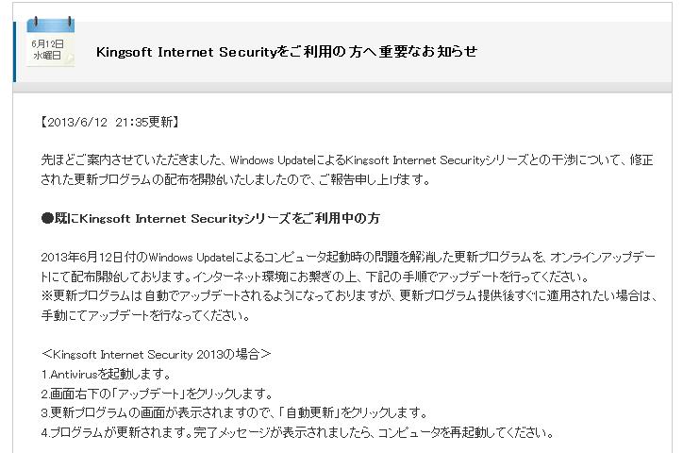Viewport: 683px width, 453px height.
Task: Click the 水曜日 weekday label
Action: pyautogui.click(x=47, y=56)
